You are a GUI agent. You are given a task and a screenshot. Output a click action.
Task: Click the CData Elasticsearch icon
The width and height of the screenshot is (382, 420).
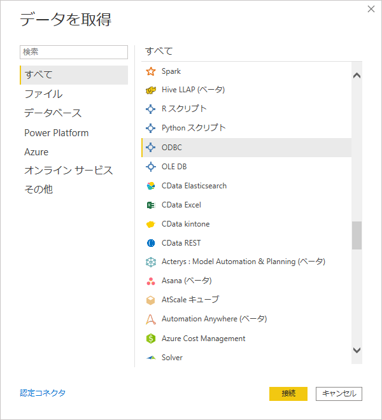[x=151, y=186]
